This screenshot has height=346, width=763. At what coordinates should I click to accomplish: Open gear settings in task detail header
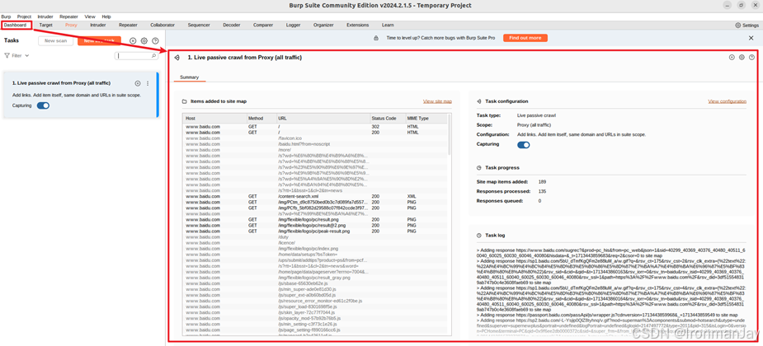742,58
